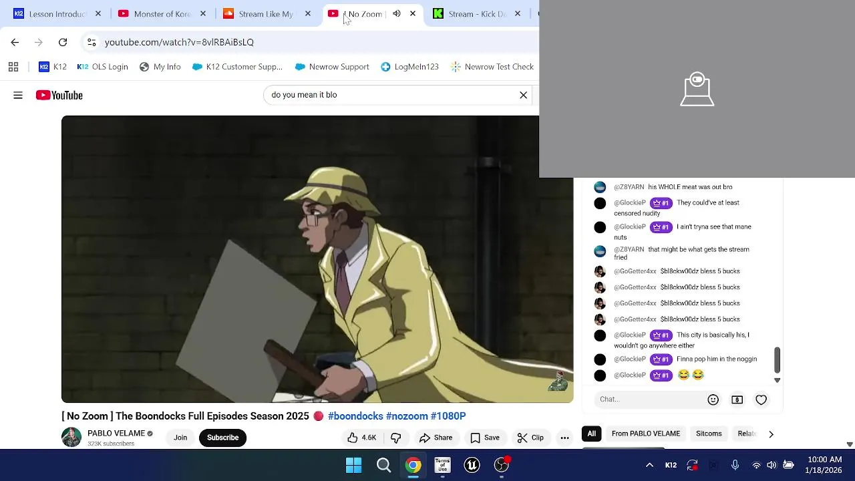855x481 pixels.
Task: Open the volume speaker tray icon
Action: pyautogui.click(x=772, y=465)
